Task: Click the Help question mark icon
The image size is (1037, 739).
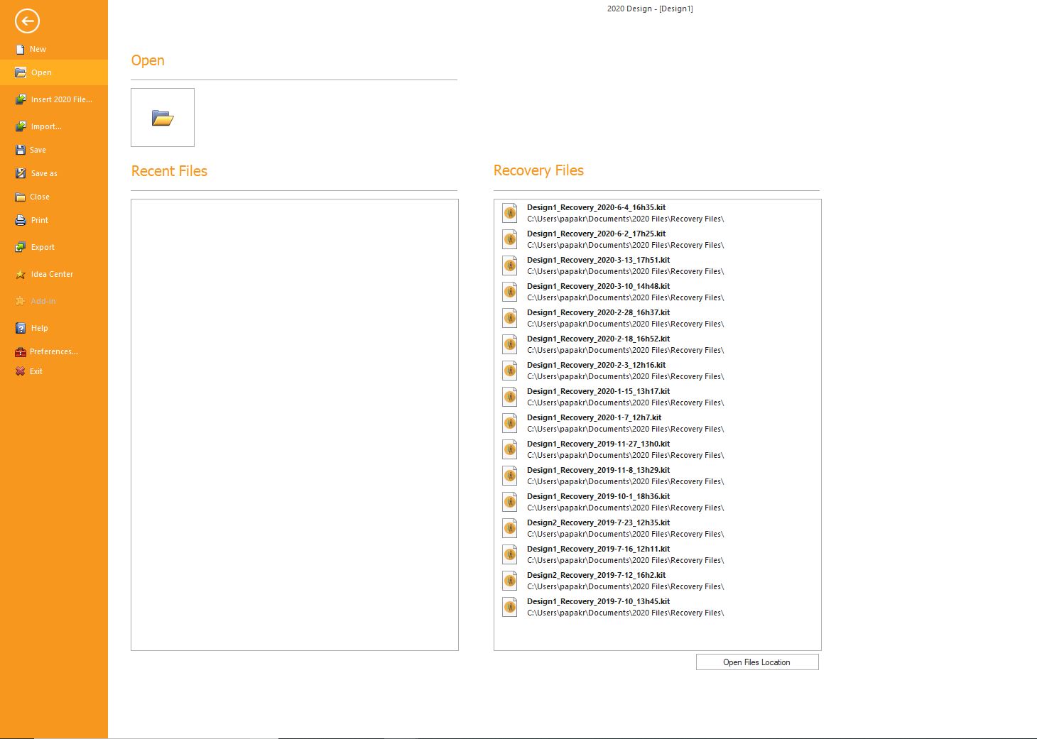Action: coord(21,328)
